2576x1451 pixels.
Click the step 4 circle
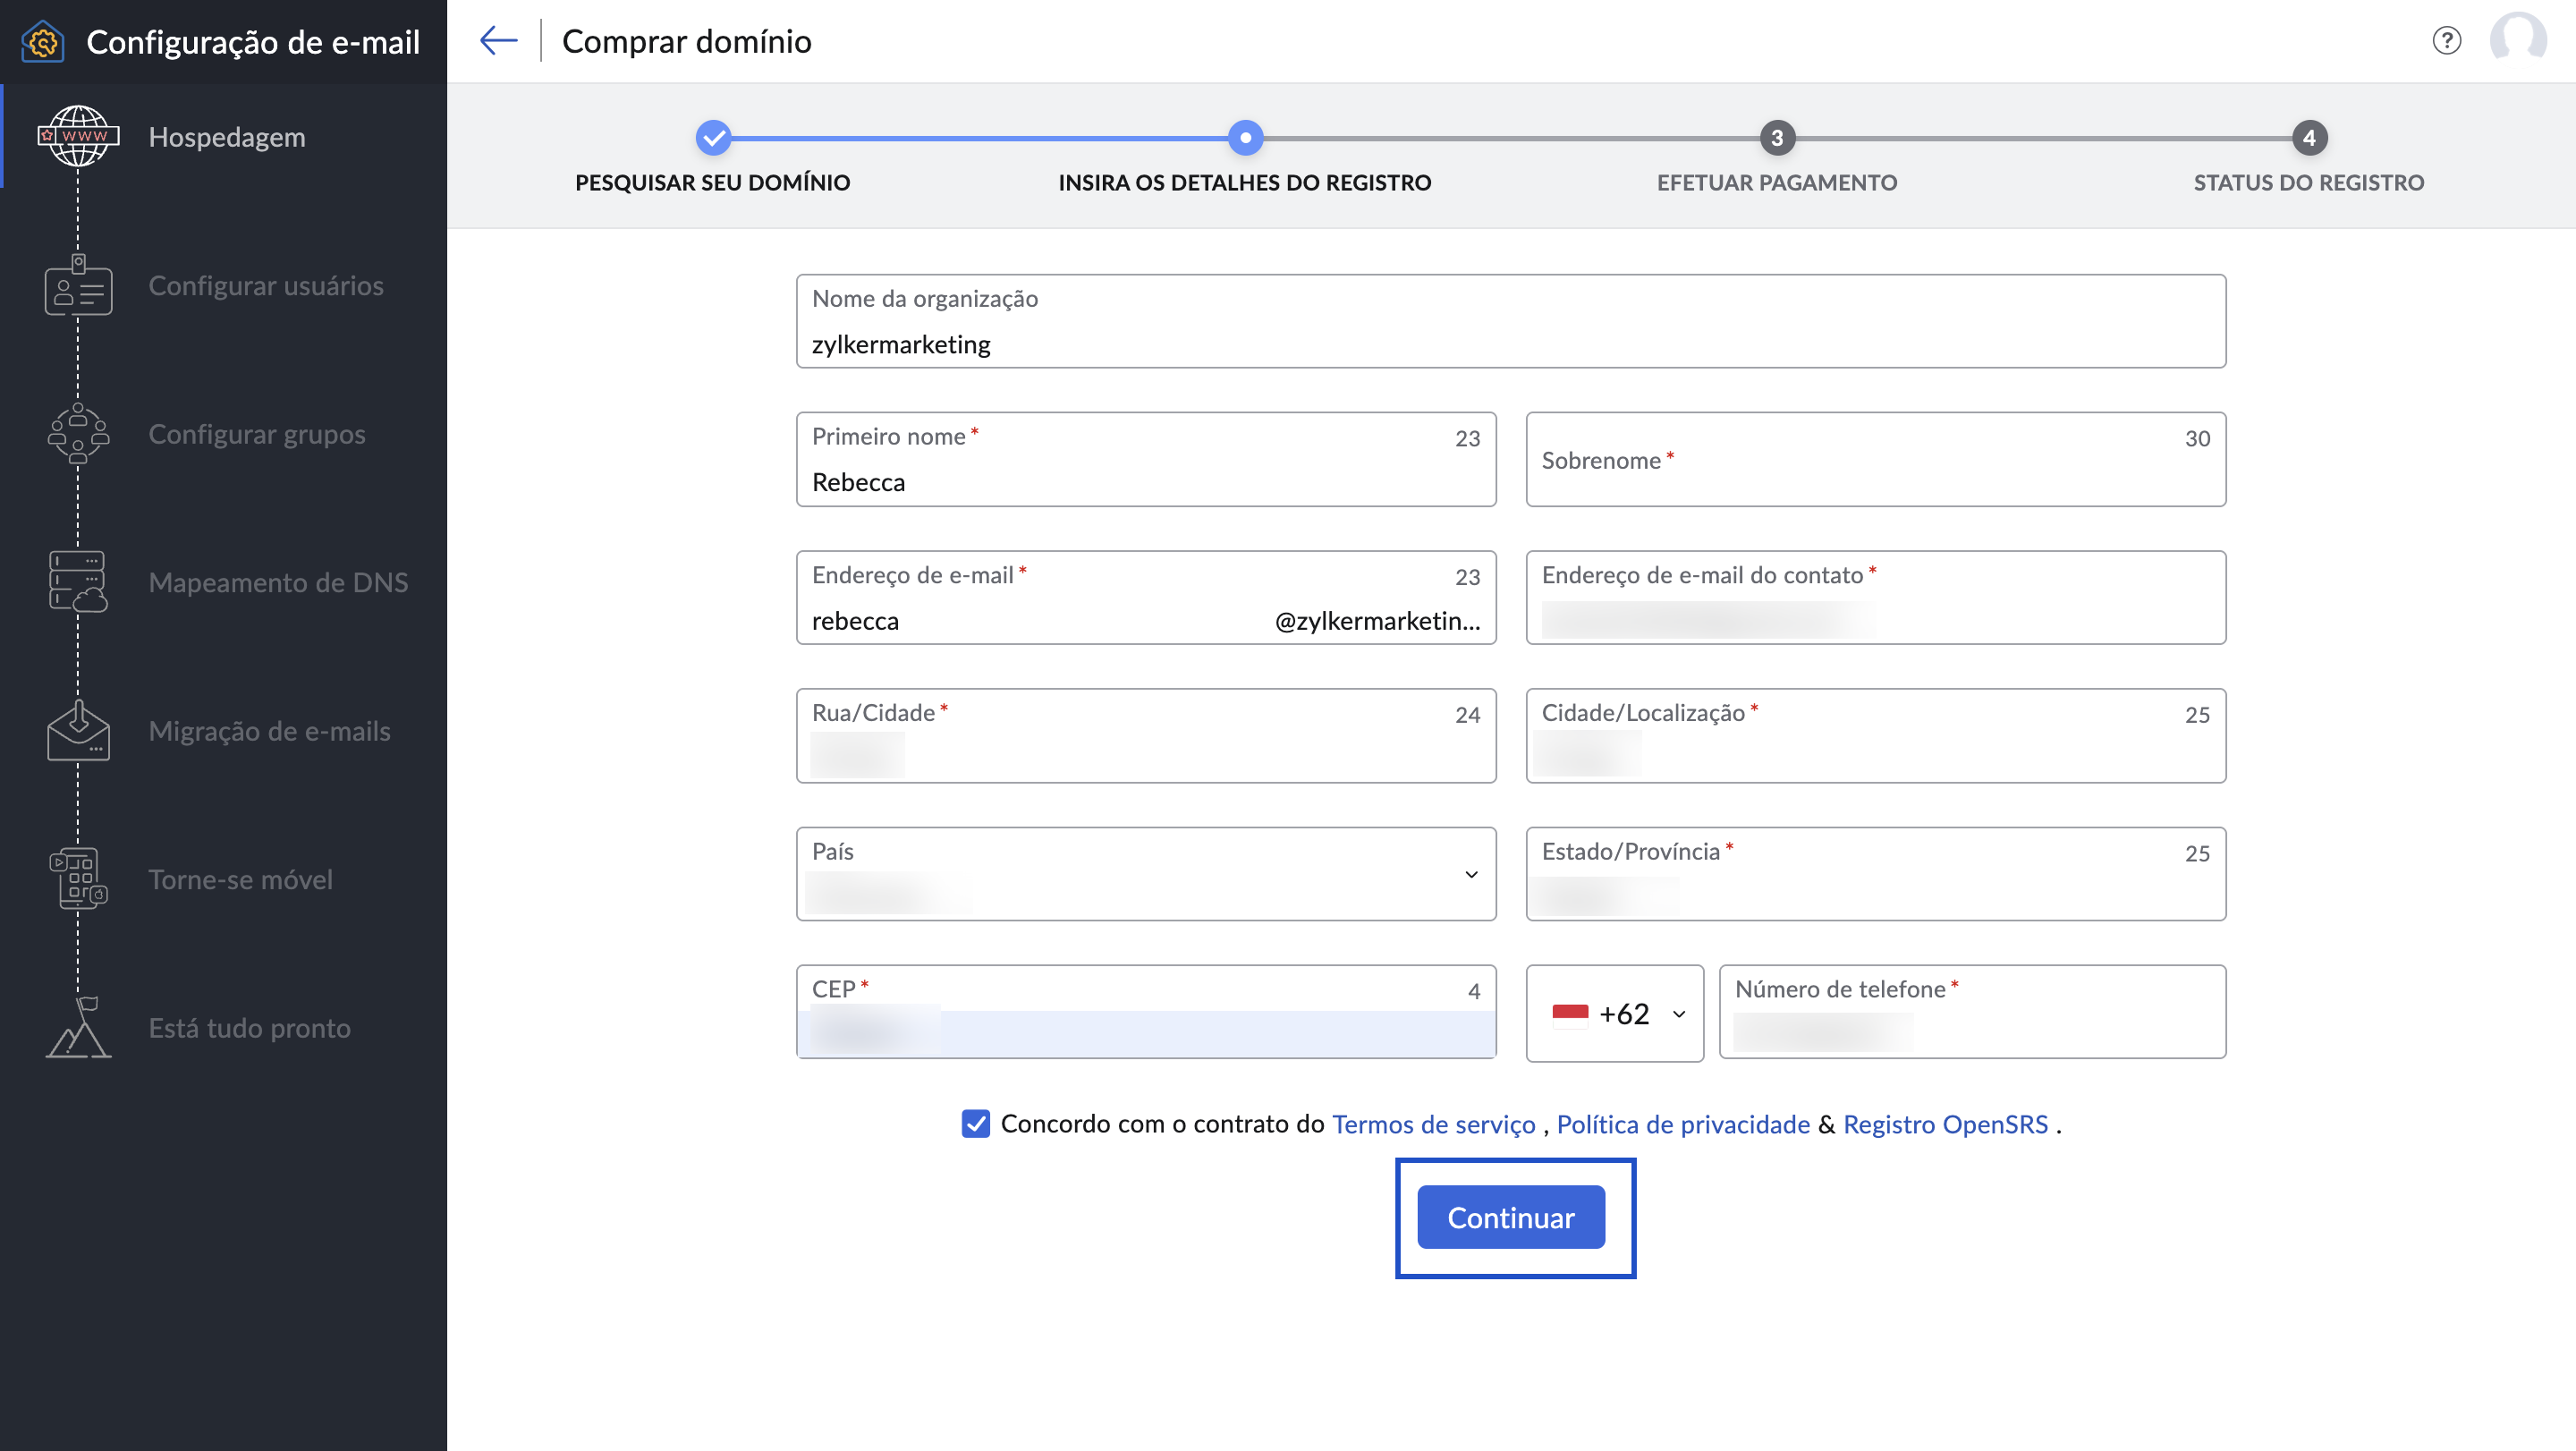click(x=2309, y=138)
